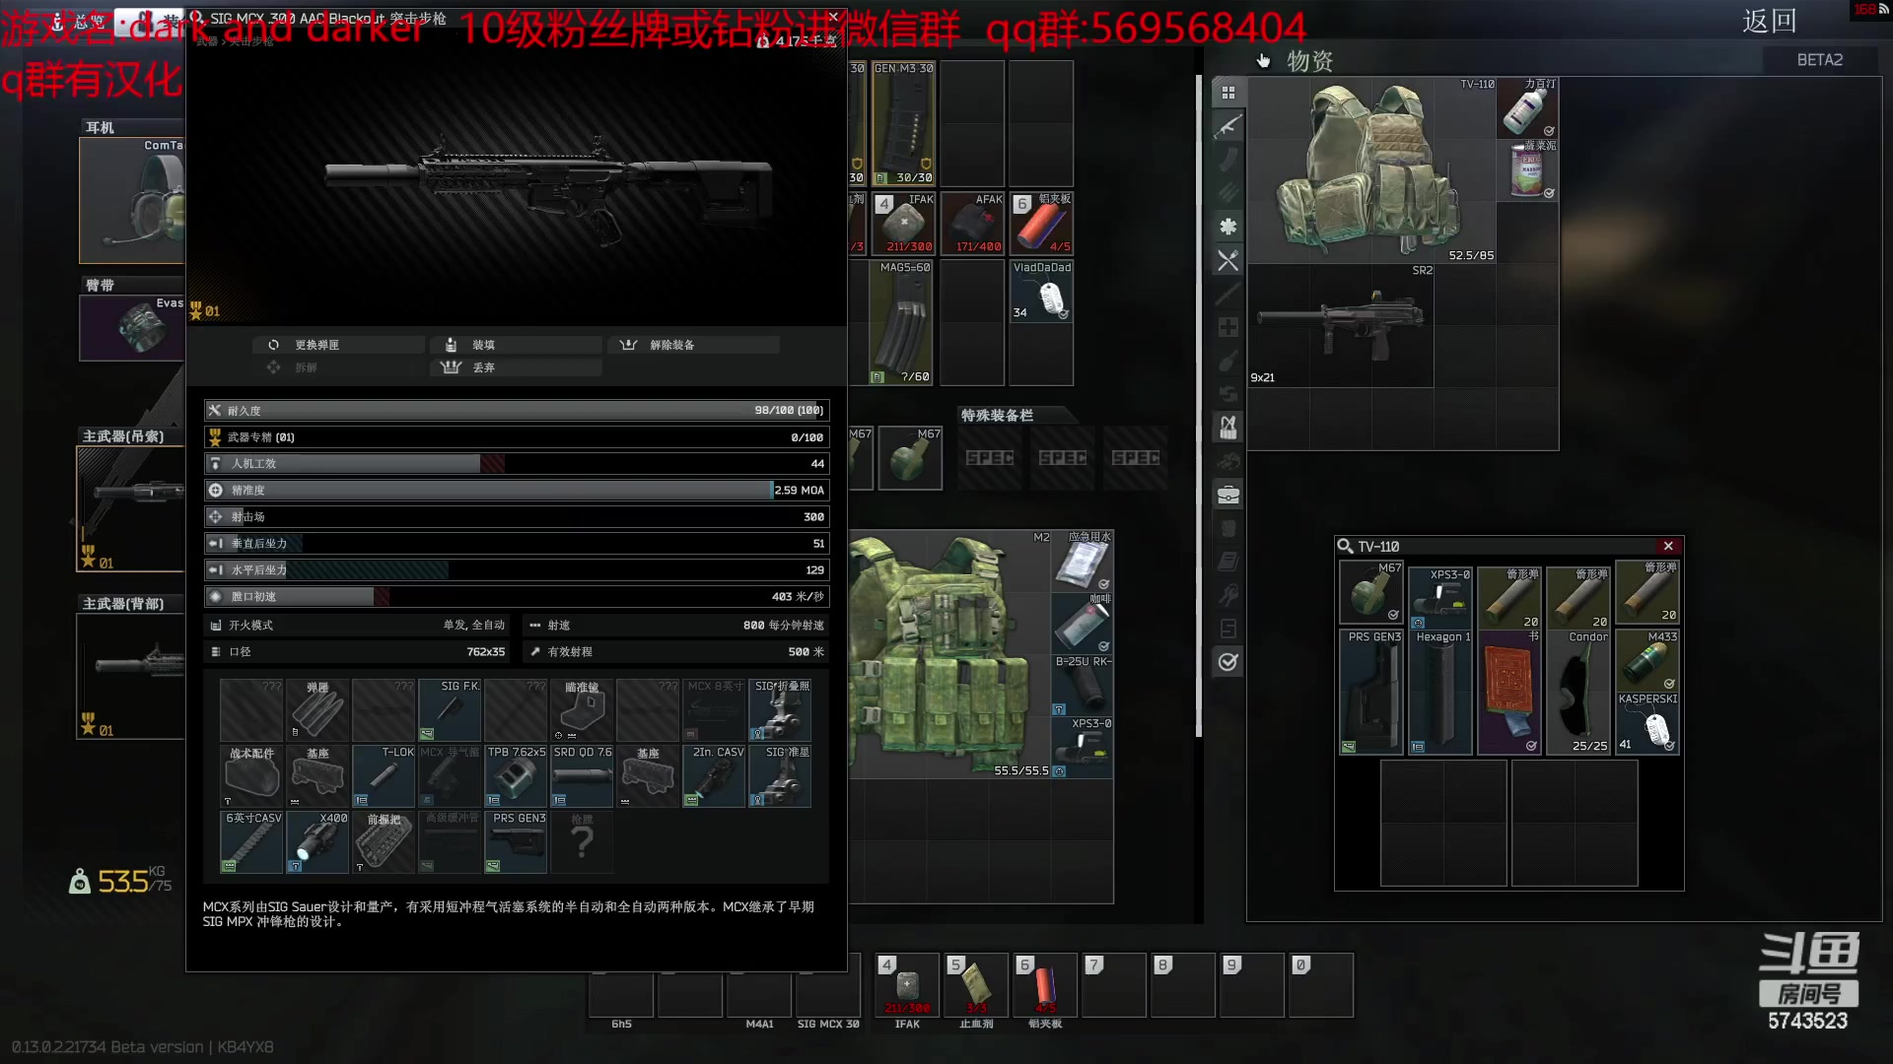1893x1064 pixels.
Task: Filter stash by medical asterisk icon
Action: click(x=1227, y=227)
